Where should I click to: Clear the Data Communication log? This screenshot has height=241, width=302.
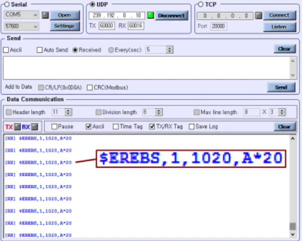285,127
